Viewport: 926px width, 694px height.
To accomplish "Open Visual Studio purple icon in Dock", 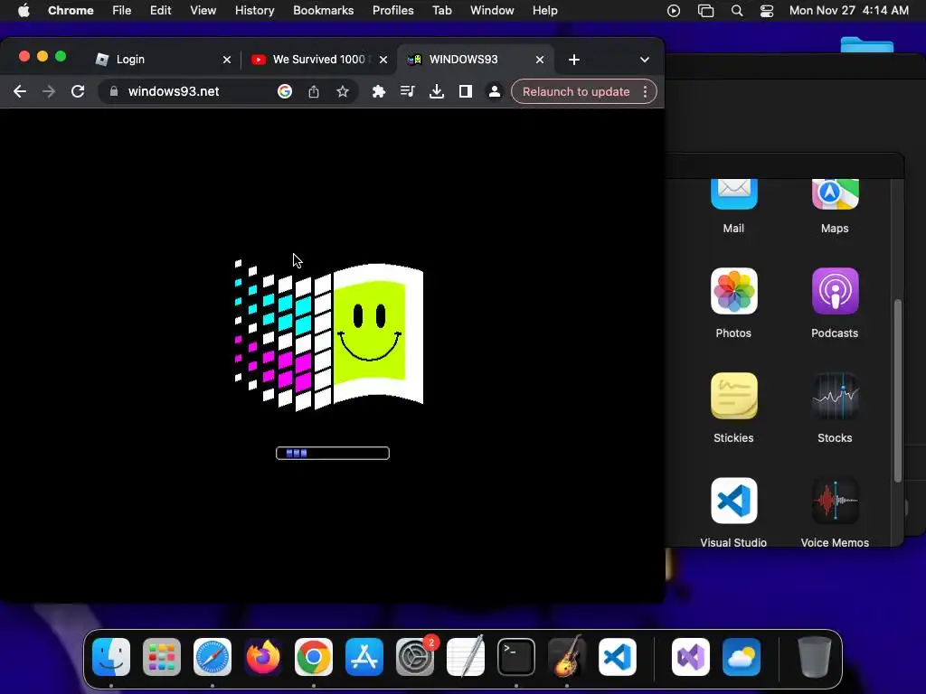I will pos(690,657).
